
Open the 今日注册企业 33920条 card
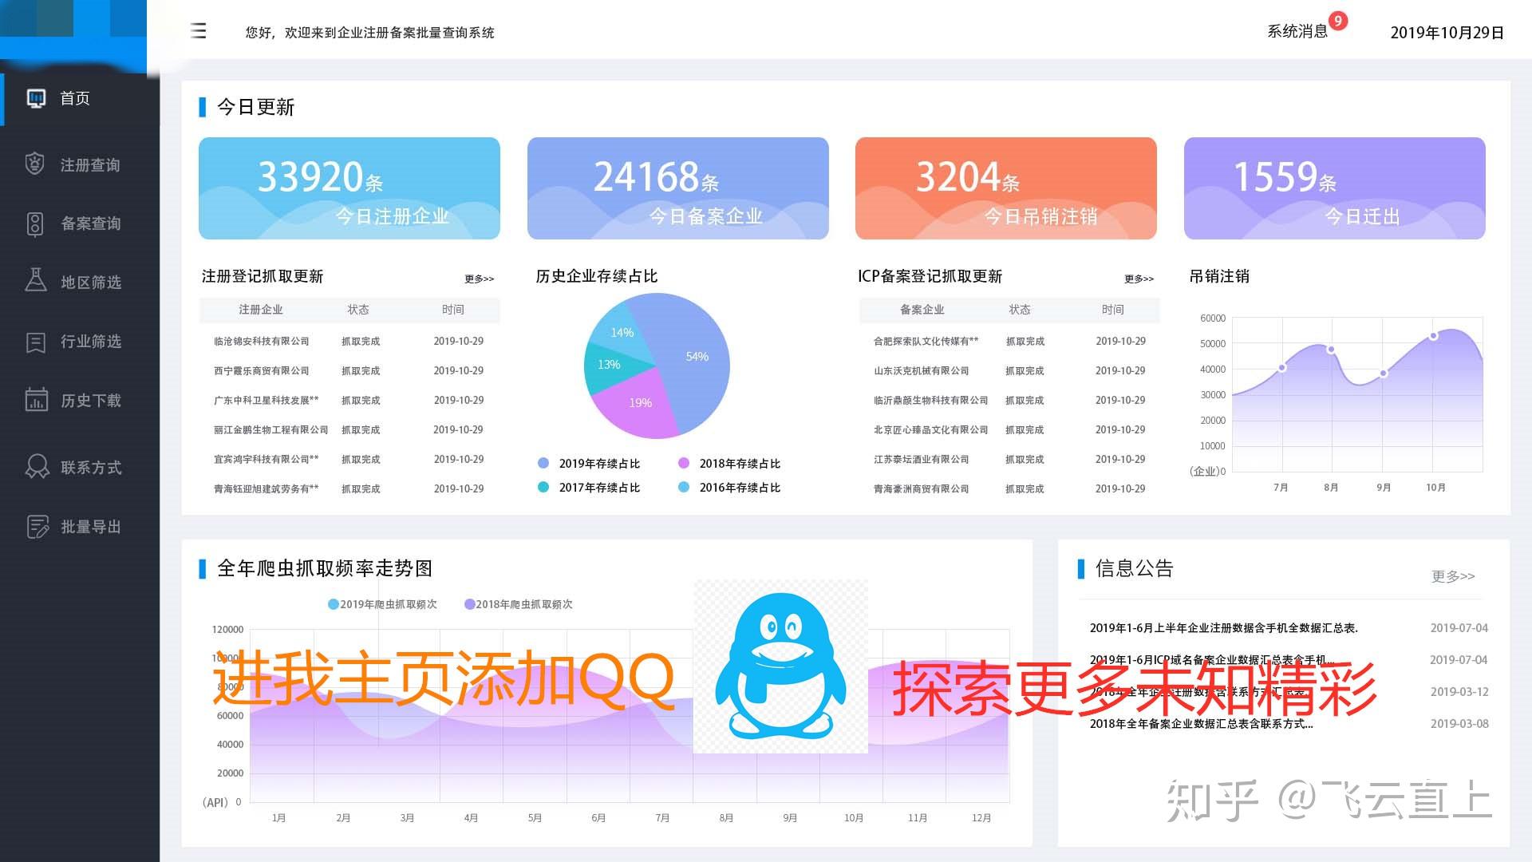[x=349, y=188]
